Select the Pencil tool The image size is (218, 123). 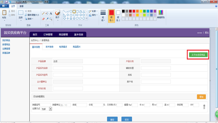coord(43,13)
